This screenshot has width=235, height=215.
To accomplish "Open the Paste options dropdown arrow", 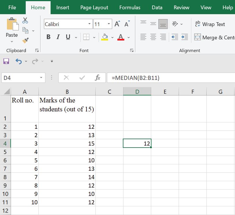I will (12, 41).
